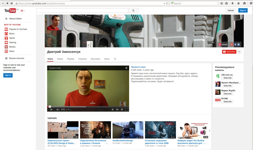
Task: Mute the video player volume
Action: click(58, 110)
